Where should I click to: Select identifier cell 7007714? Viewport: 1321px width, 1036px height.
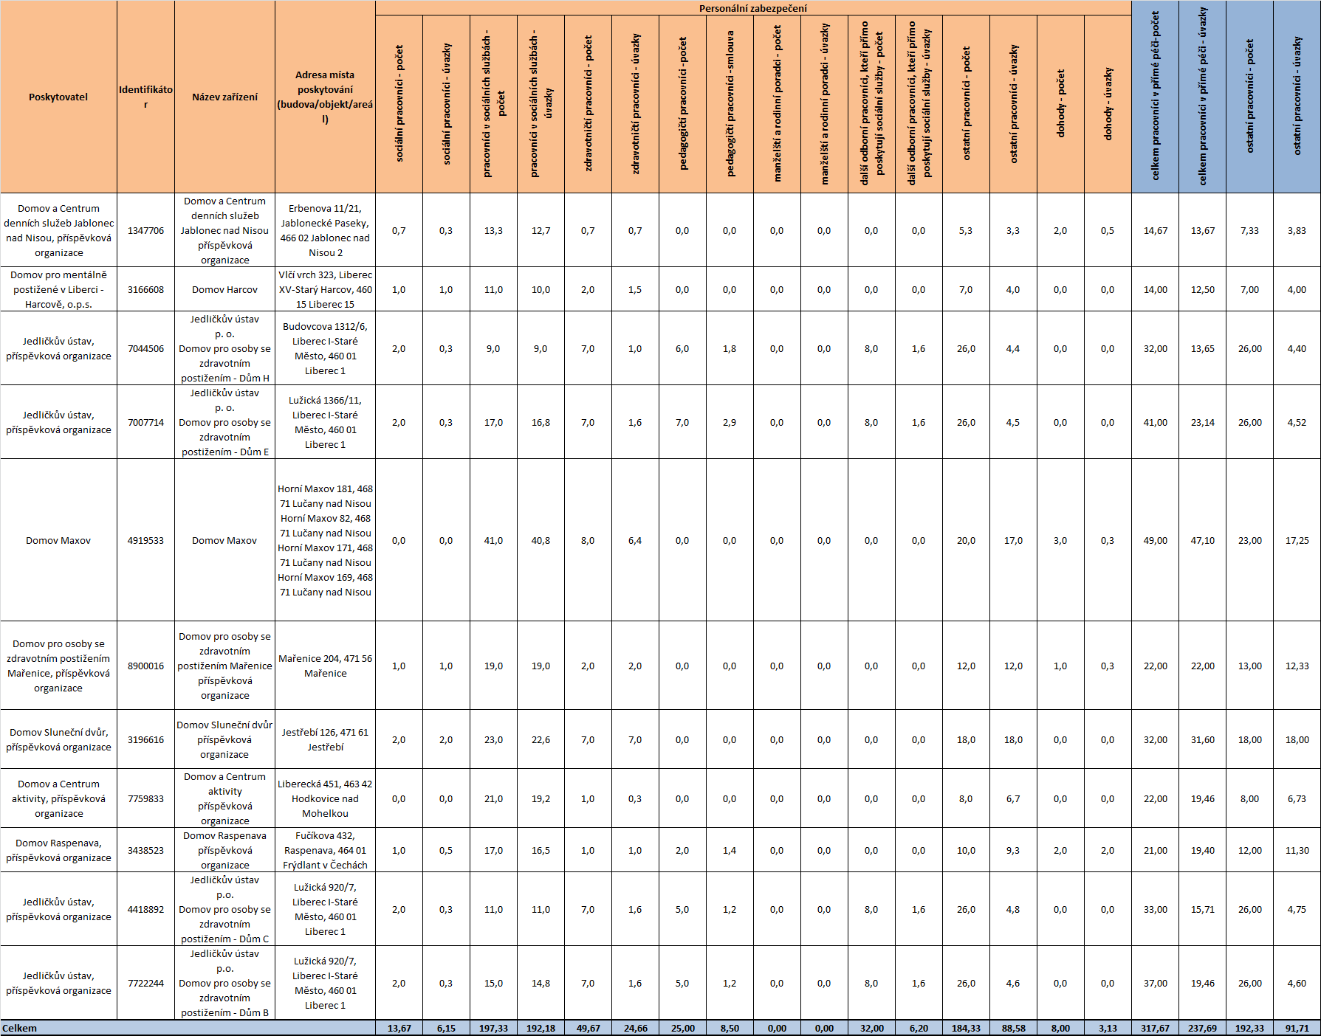click(145, 422)
